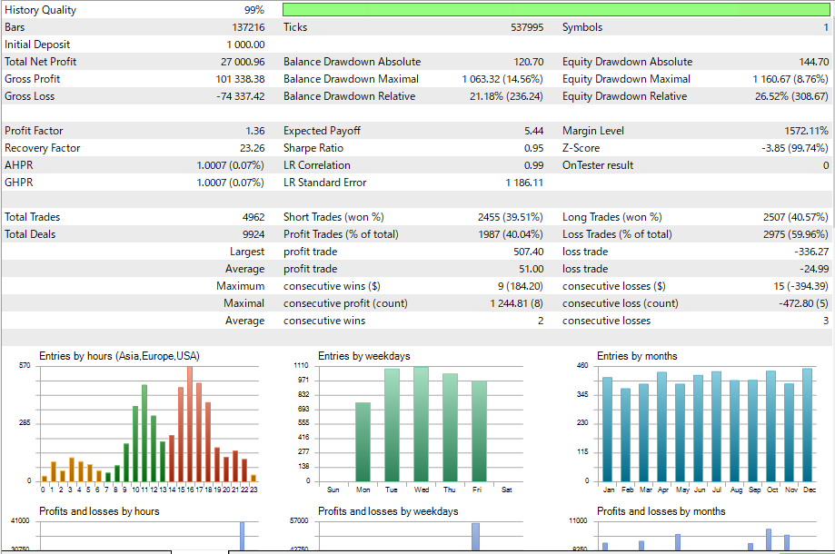Click the Equity Drawdown Maximal value

(790, 79)
